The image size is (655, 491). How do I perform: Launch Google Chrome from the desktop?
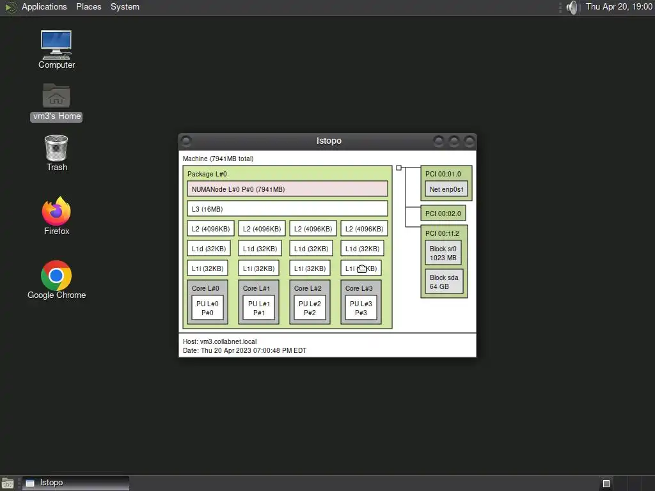click(x=56, y=280)
